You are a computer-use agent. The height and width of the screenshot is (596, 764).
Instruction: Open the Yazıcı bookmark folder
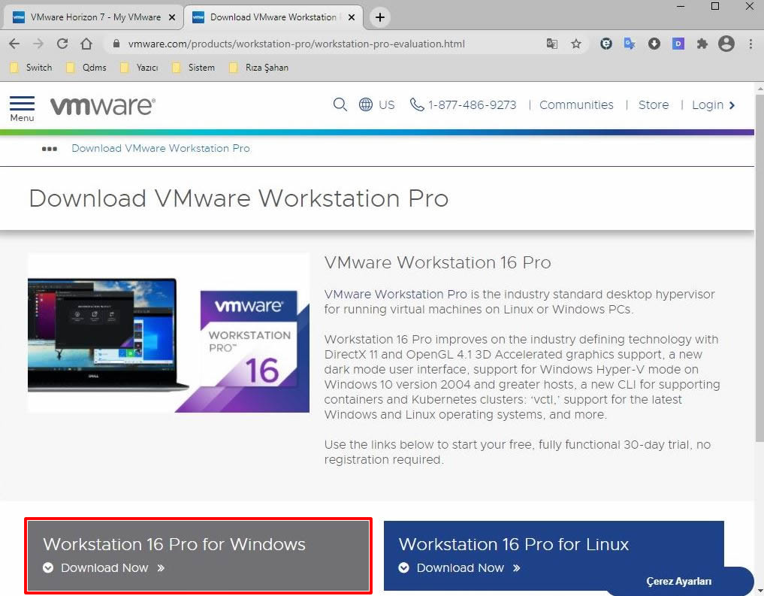(x=139, y=68)
